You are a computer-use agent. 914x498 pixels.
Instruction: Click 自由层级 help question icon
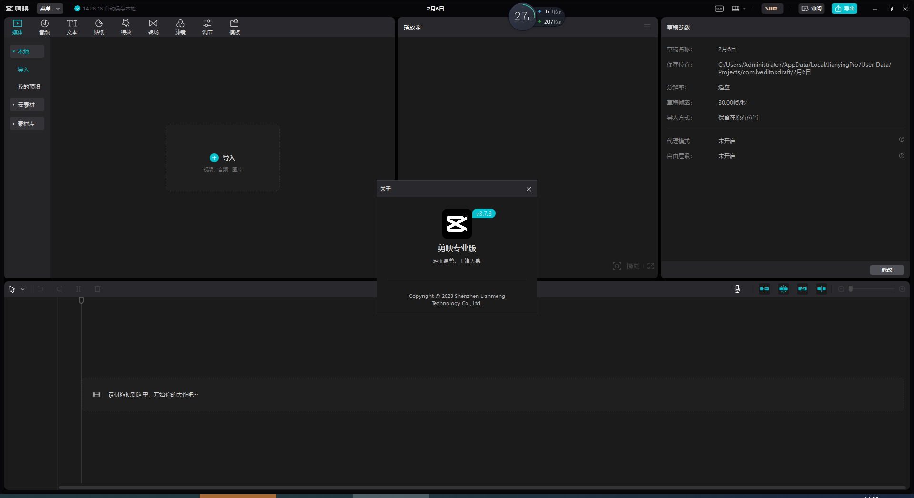pyautogui.click(x=901, y=156)
